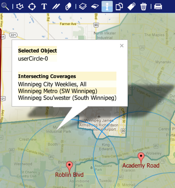Click the 'Selected Object' heading
The image size is (175, 188).
pyautogui.click(x=37, y=51)
